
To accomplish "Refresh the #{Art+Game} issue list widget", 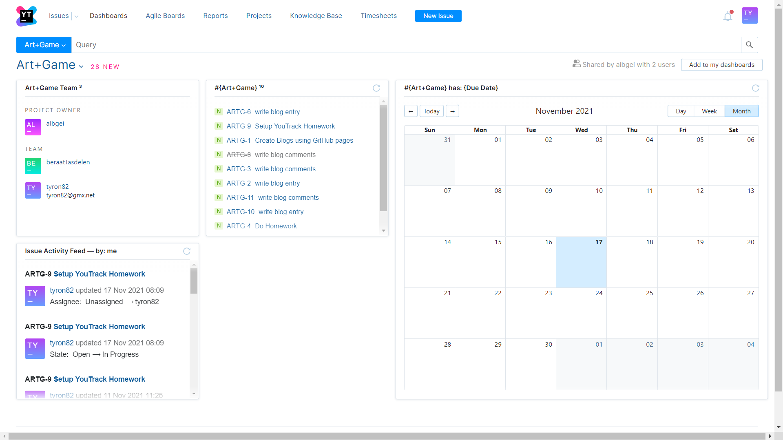I will 376,88.
